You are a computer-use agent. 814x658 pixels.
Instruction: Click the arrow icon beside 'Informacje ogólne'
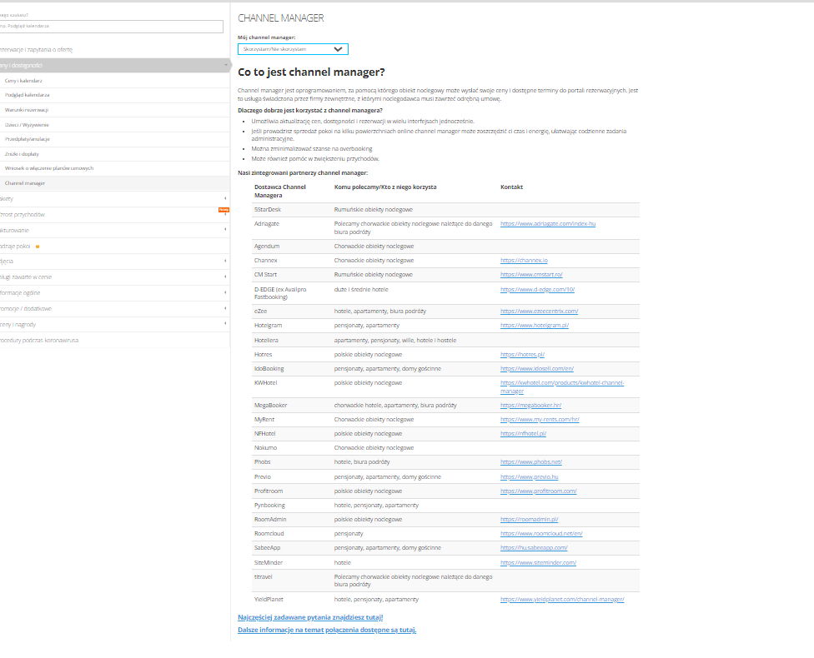click(225, 292)
